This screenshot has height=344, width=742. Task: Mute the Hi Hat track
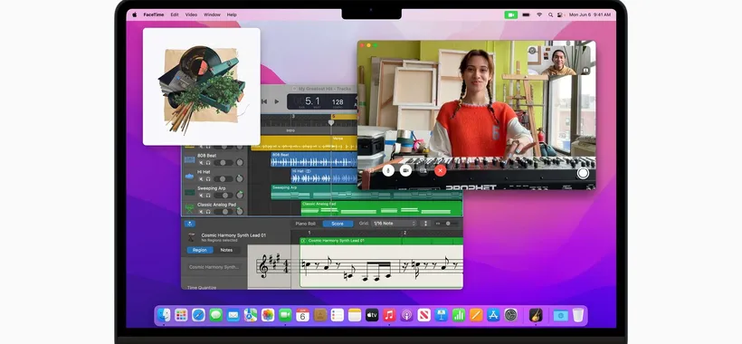tap(202, 179)
